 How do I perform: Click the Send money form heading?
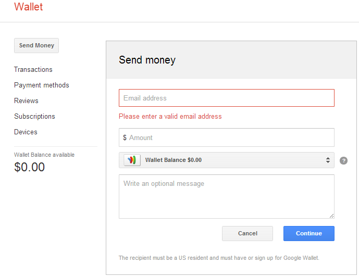[x=147, y=60]
